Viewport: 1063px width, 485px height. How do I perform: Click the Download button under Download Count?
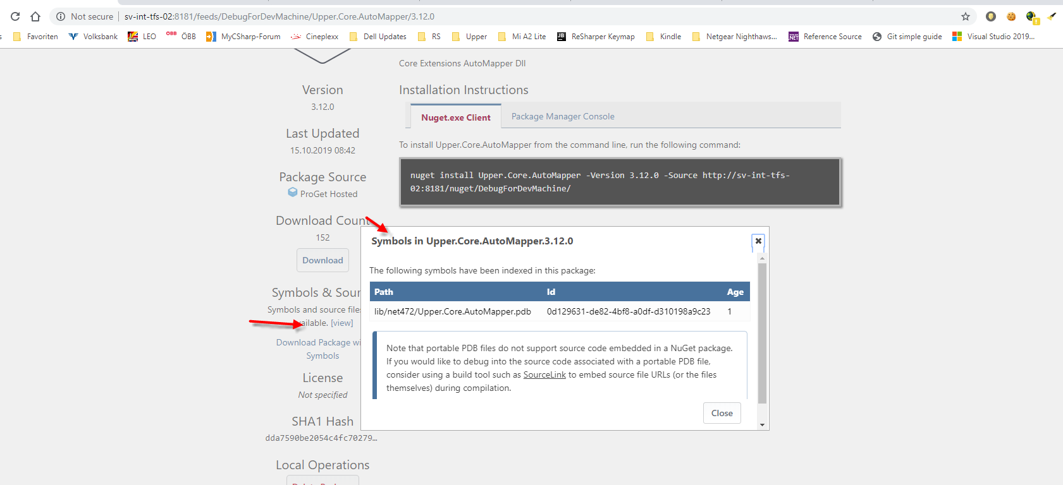click(323, 260)
